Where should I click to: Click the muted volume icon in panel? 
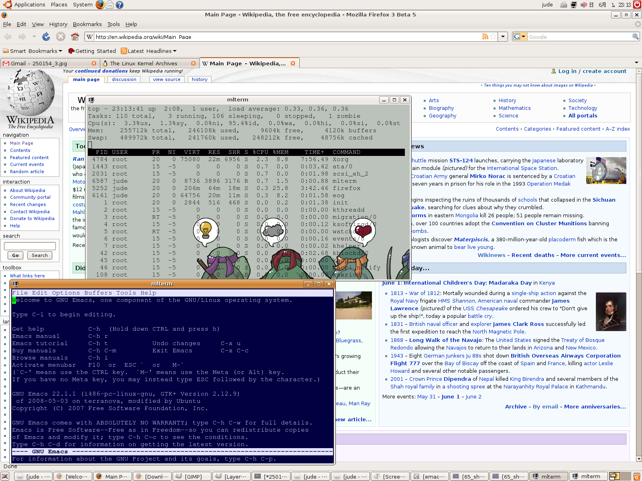pyautogui.click(x=583, y=5)
